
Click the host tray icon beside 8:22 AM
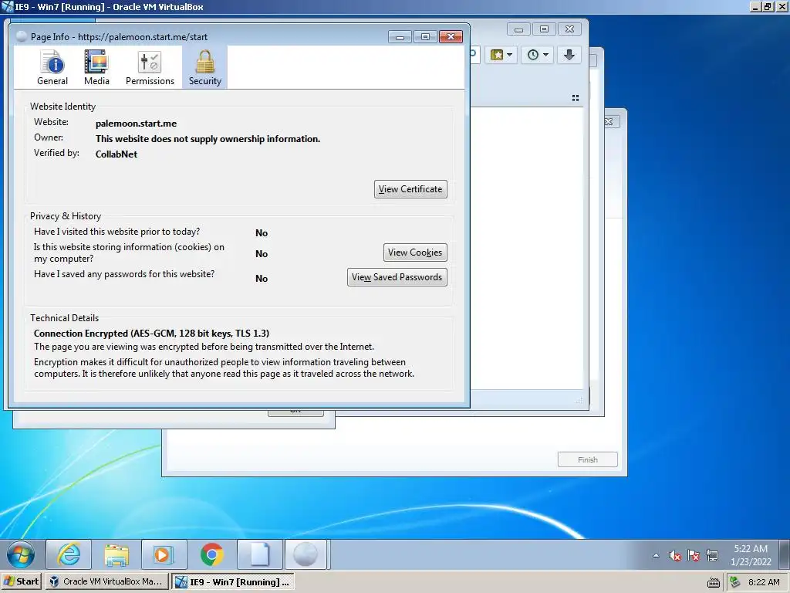[735, 582]
